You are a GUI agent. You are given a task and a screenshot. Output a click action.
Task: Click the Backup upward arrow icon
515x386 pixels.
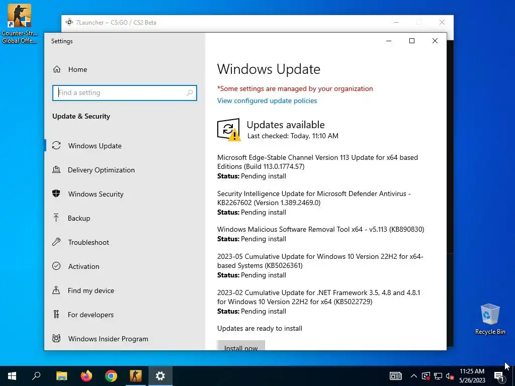(x=56, y=218)
